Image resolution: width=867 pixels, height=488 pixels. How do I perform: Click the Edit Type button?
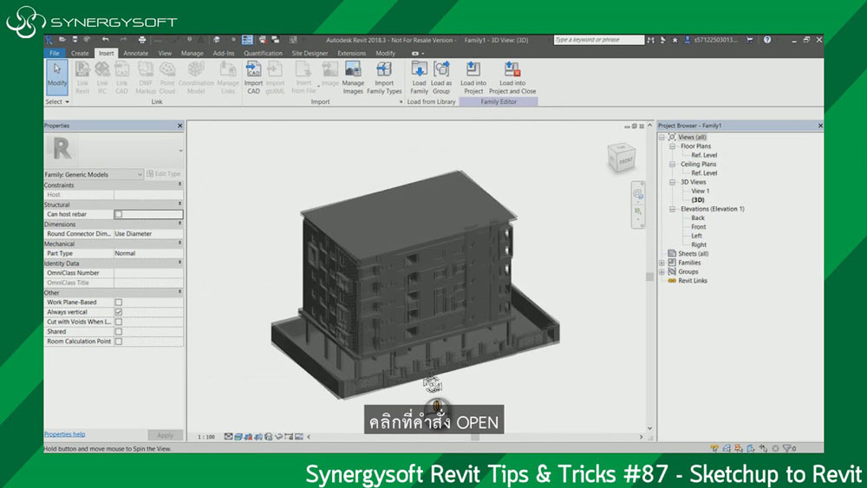tap(164, 174)
